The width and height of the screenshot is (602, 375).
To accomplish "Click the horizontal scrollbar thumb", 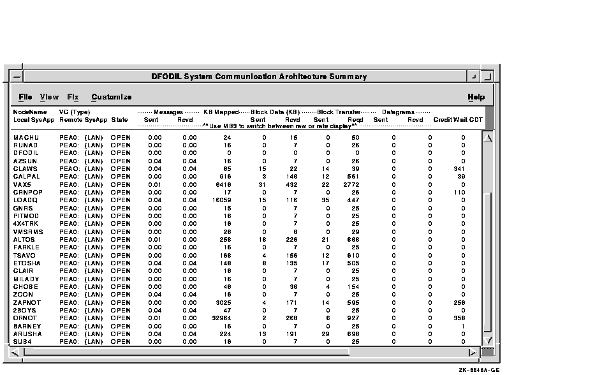I will (x=186, y=352).
